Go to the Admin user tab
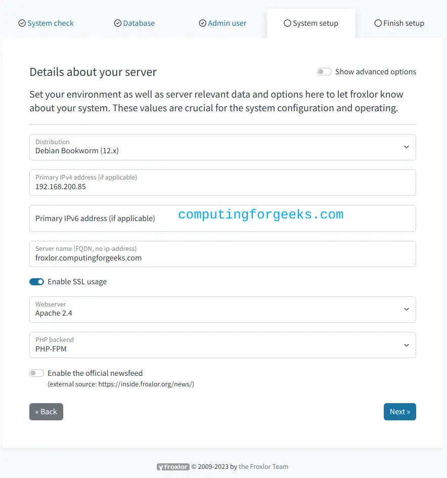The width and height of the screenshot is (447, 478). click(x=222, y=23)
